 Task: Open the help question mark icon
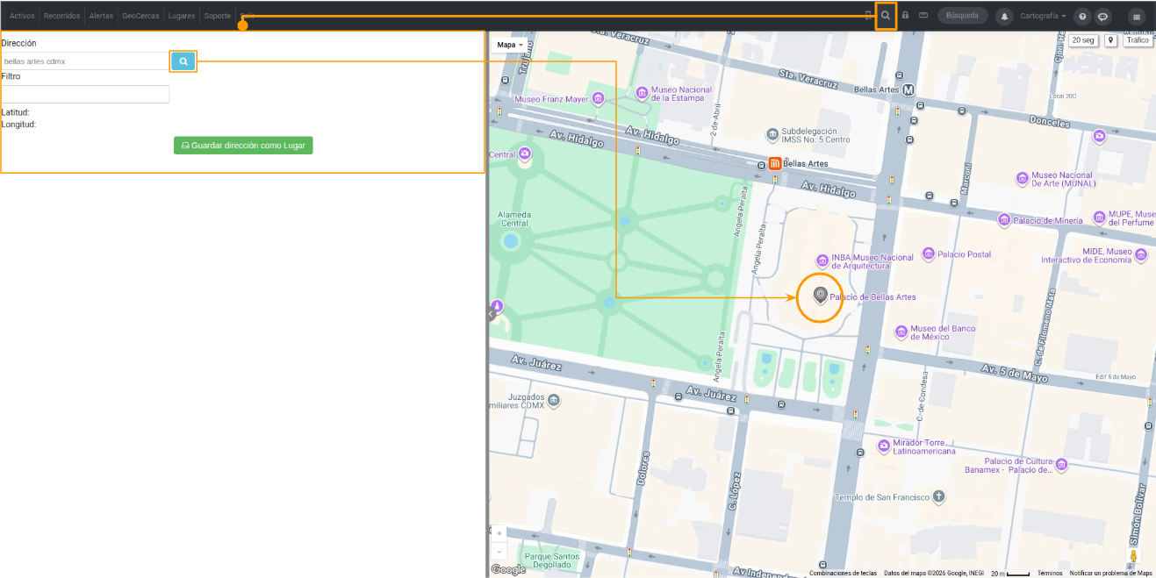pos(1082,16)
